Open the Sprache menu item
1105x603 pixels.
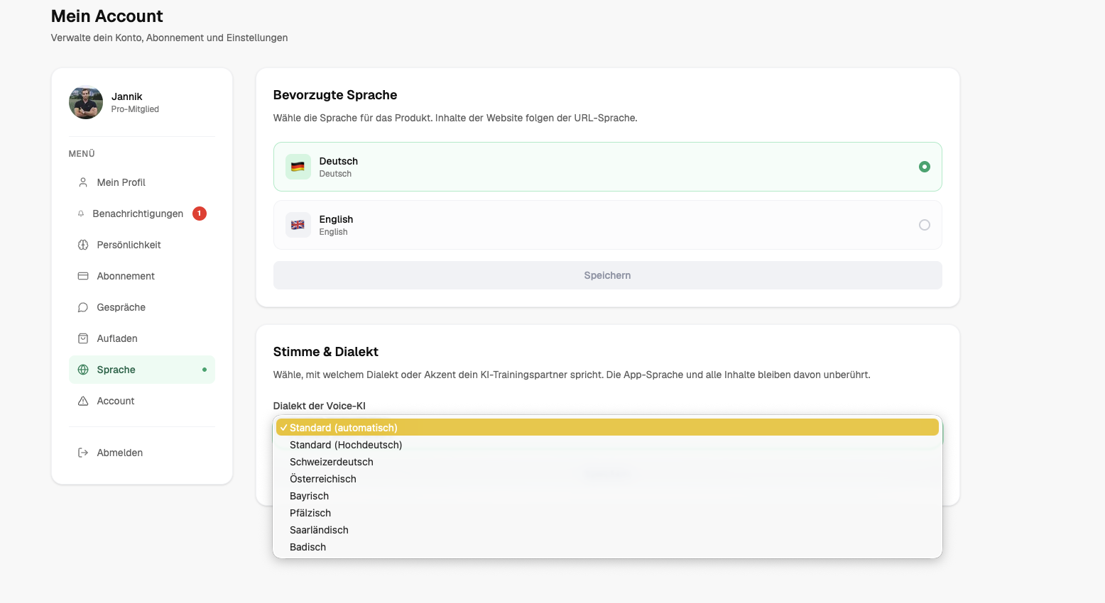tap(116, 370)
